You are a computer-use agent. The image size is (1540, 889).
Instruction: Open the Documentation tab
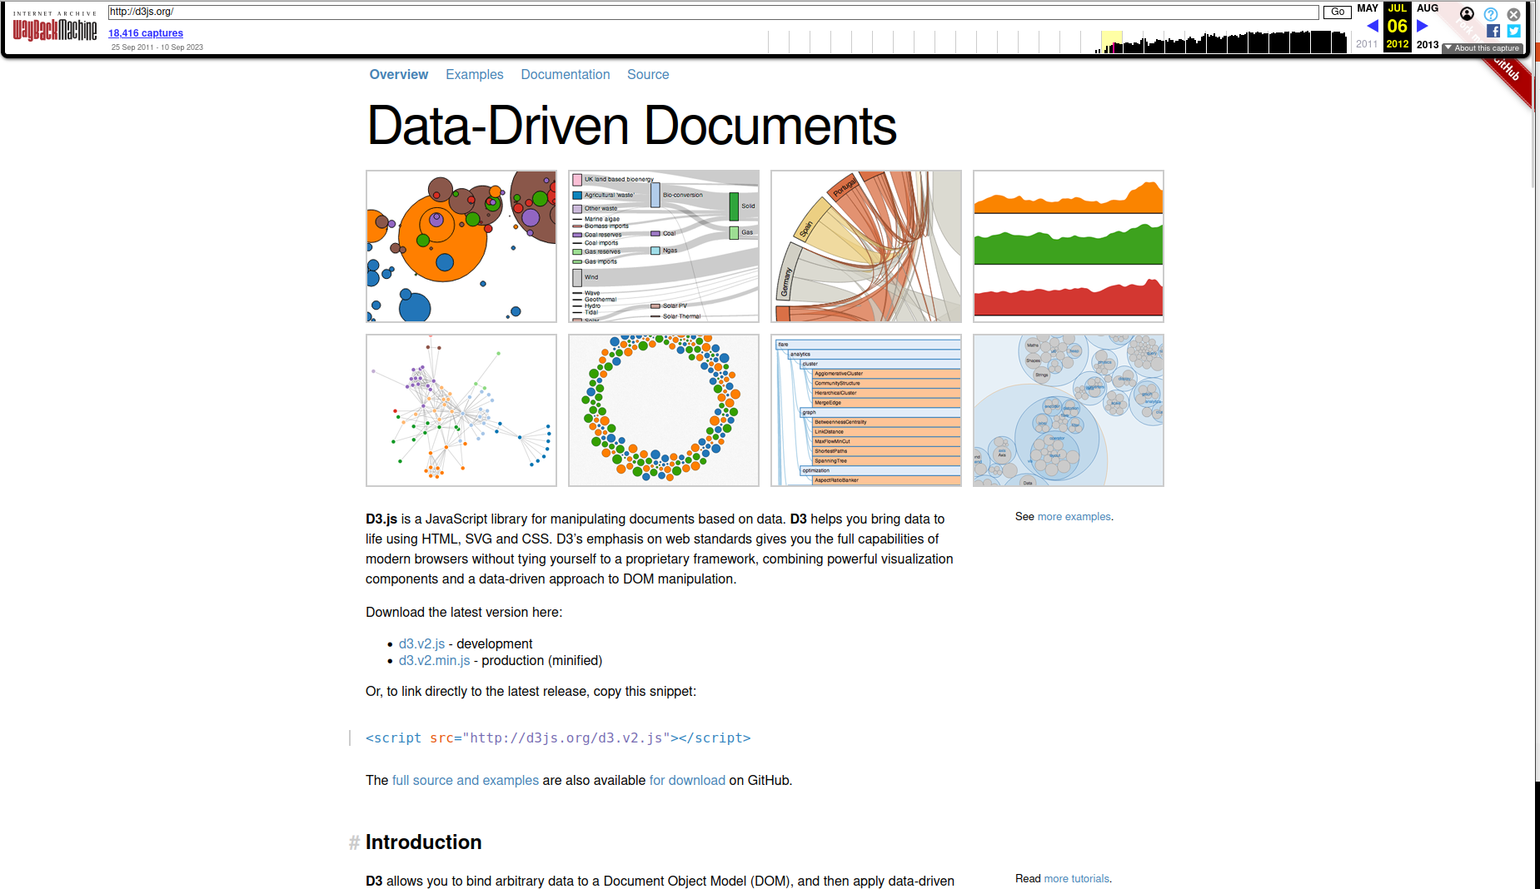click(x=565, y=75)
